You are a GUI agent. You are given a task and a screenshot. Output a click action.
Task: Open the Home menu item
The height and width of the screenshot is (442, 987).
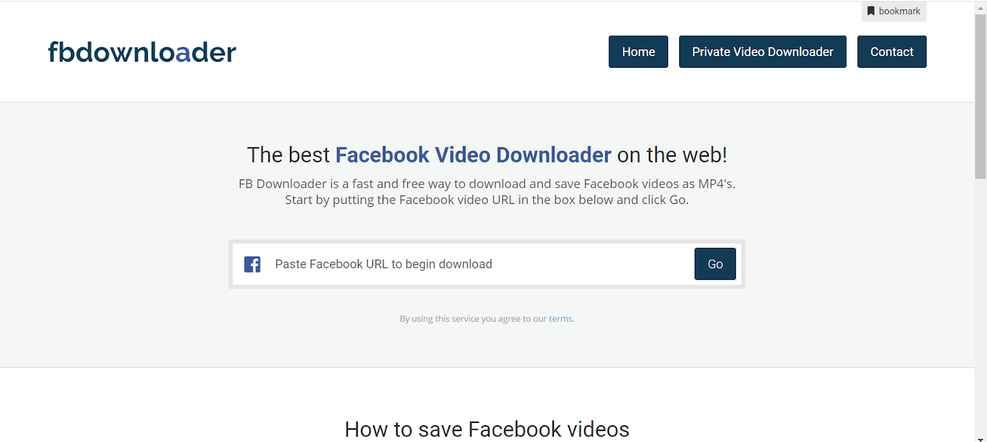click(638, 52)
